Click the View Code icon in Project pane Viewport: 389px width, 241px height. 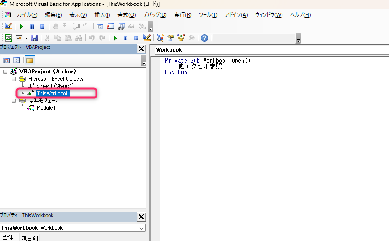[6, 60]
